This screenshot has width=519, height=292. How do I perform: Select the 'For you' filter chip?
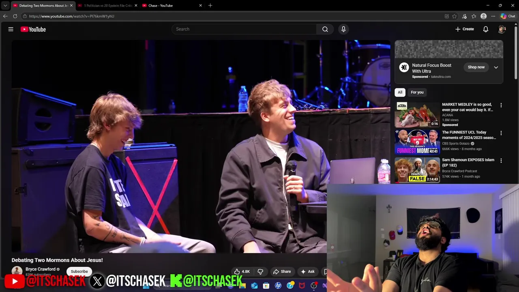(x=417, y=92)
